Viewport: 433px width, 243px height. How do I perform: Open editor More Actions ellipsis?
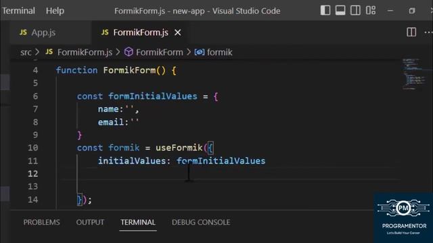[428, 32]
